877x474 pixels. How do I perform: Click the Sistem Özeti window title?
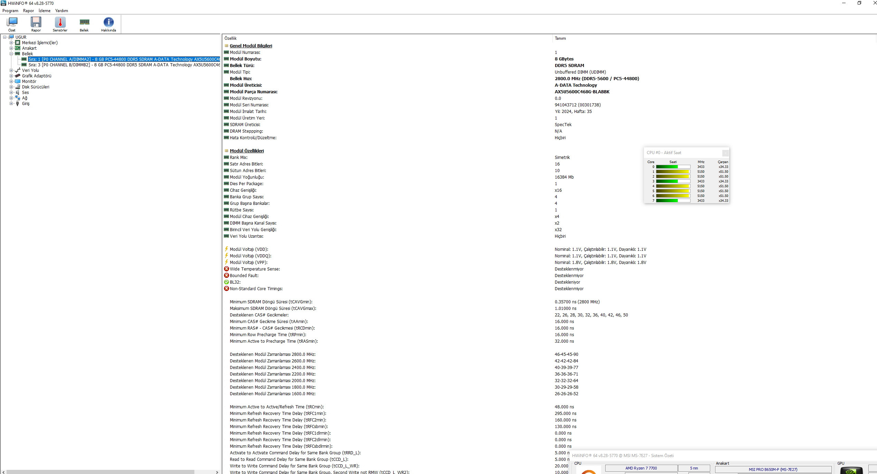coord(623,456)
